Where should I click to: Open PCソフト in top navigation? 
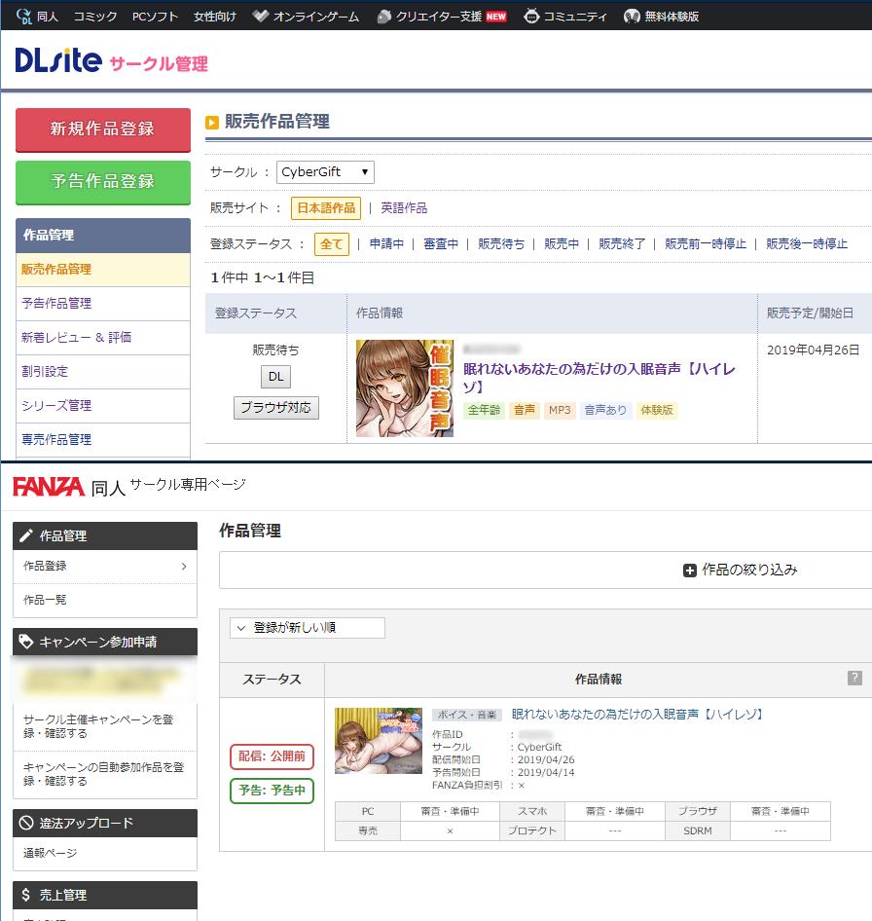(x=155, y=17)
